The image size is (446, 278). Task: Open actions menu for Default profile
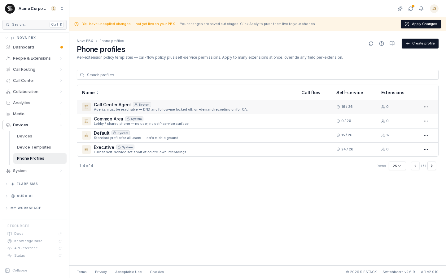click(x=426, y=135)
